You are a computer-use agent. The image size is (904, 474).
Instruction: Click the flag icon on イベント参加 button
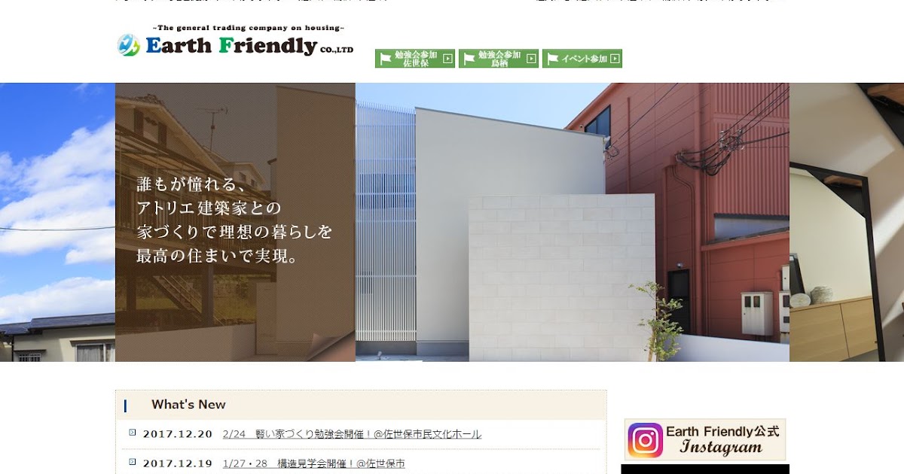(x=553, y=59)
